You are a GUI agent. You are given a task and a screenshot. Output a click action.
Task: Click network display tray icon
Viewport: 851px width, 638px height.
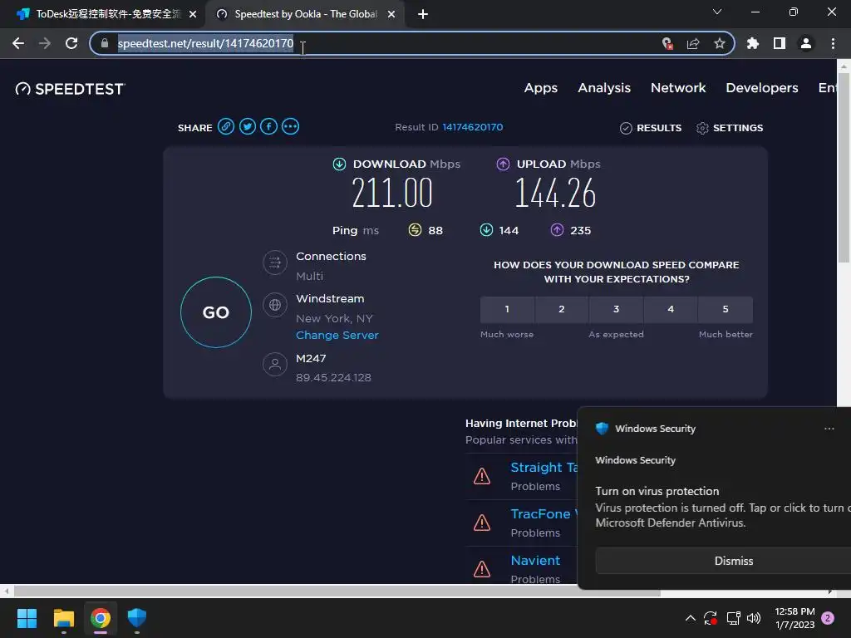[733, 618]
